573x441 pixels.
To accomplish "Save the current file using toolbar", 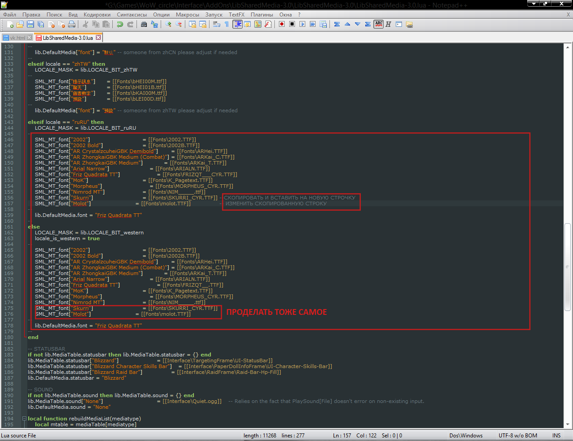I will coord(30,24).
